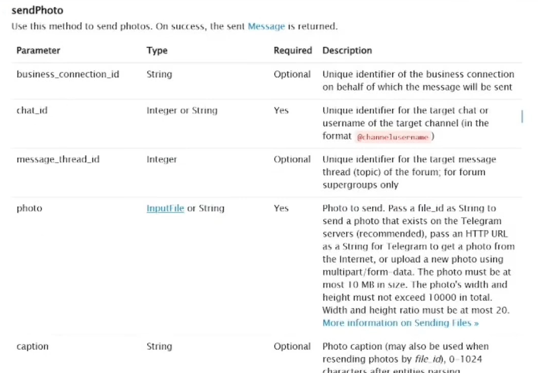Click the Yes cell in photo row
The height and width of the screenshot is (373, 538).
[281, 208]
